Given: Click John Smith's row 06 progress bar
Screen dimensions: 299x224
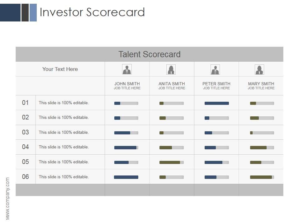Looking at the screenshot, I should (126, 177).
